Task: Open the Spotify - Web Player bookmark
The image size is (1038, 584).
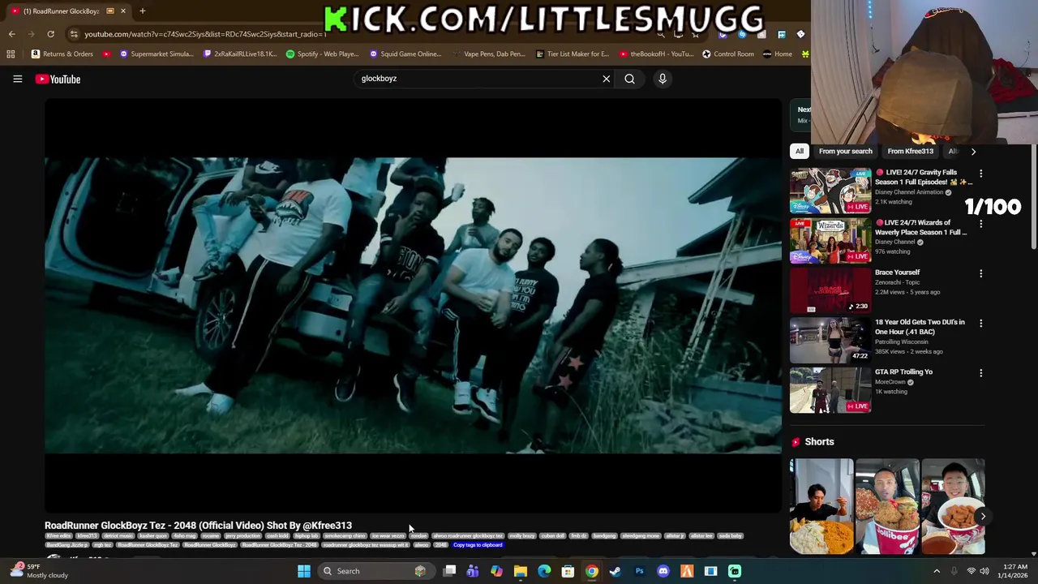Action: (323, 54)
